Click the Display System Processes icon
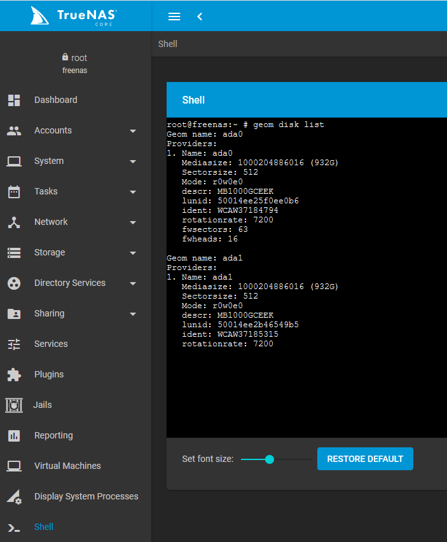The width and height of the screenshot is (447, 542). pos(14,497)
